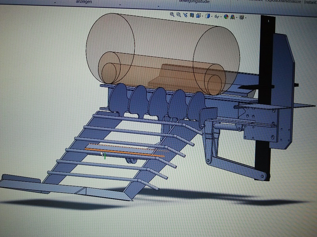The height and width of the screenshot is (237, 317).
Task: Select the Zoom to Area tool
Action: point(179,15)
